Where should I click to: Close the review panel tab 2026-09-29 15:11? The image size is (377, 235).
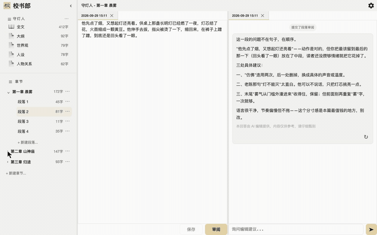tap(262, 15)
